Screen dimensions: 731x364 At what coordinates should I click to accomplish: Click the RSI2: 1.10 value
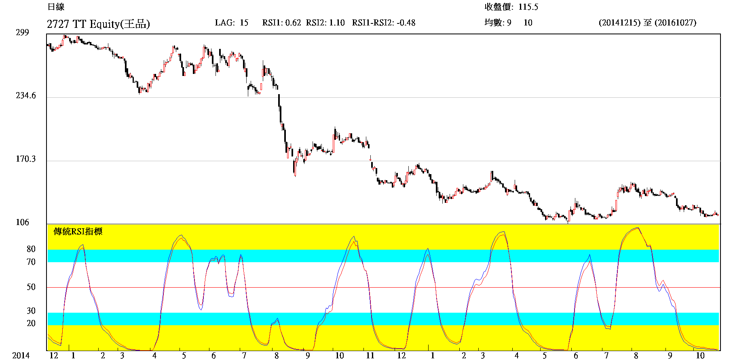(325, 23)
